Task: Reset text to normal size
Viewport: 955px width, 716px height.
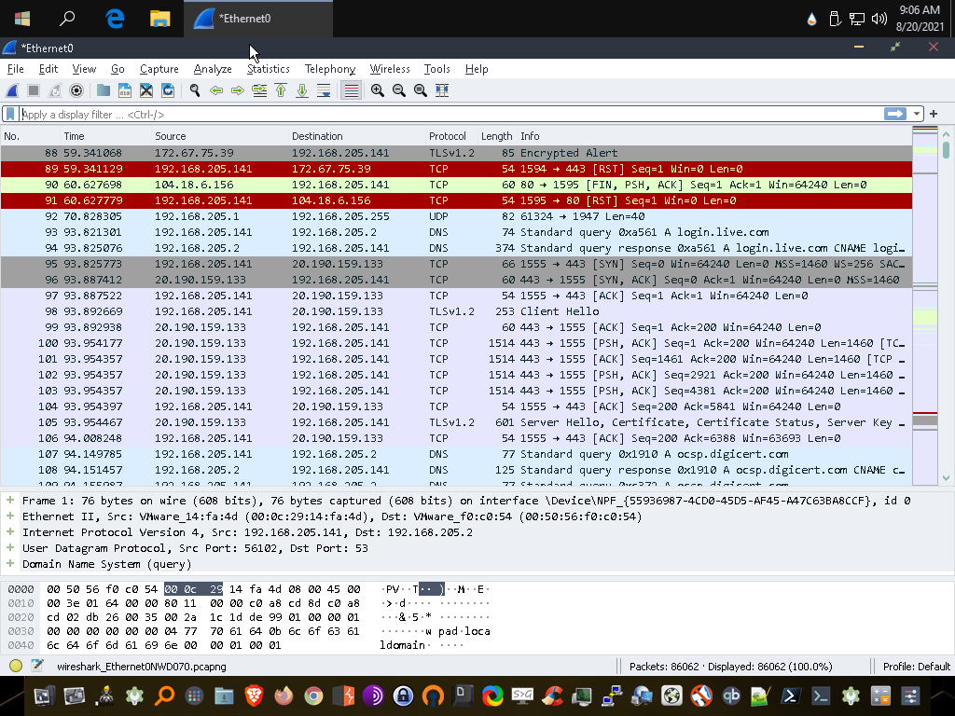Action: coord(421,90)
